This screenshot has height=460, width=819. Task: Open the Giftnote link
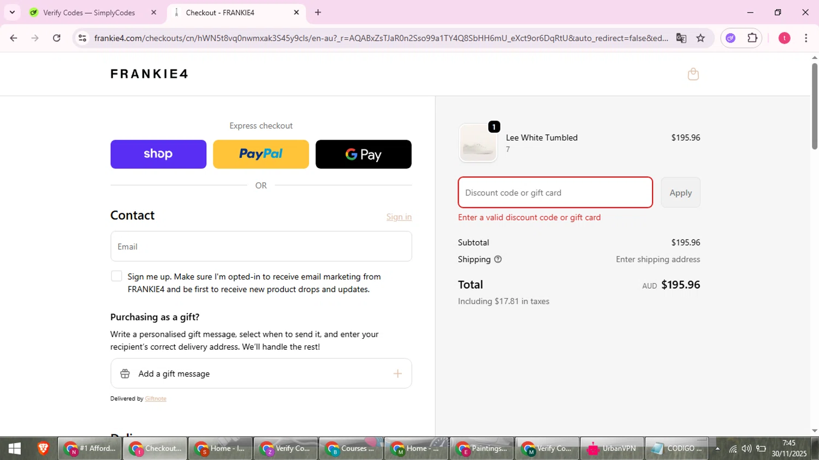coord(156,398)
